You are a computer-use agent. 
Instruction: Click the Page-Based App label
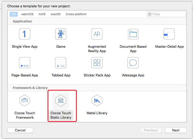coord(25,75)
